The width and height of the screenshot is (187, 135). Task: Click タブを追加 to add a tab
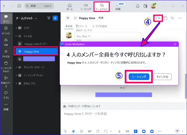(100, 26)
